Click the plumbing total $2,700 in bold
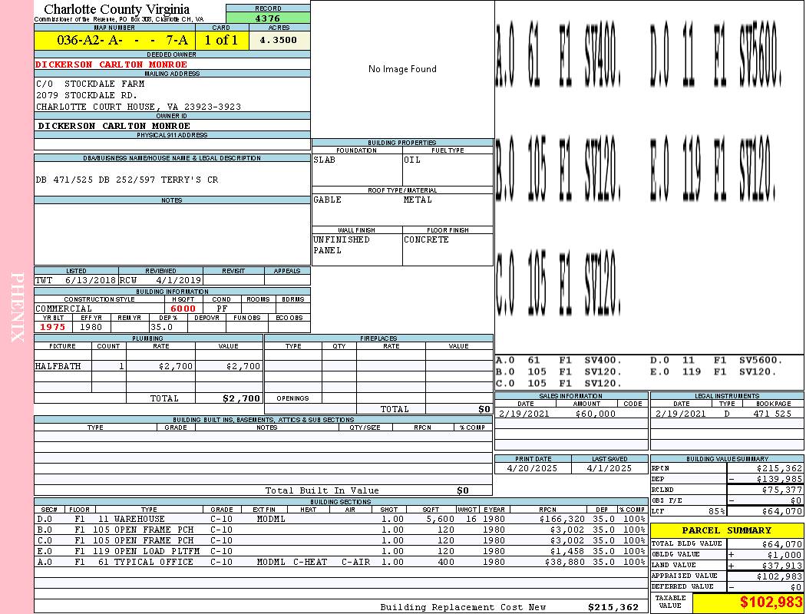The height and width of the screenshot is (614, 806). point(241,398)
